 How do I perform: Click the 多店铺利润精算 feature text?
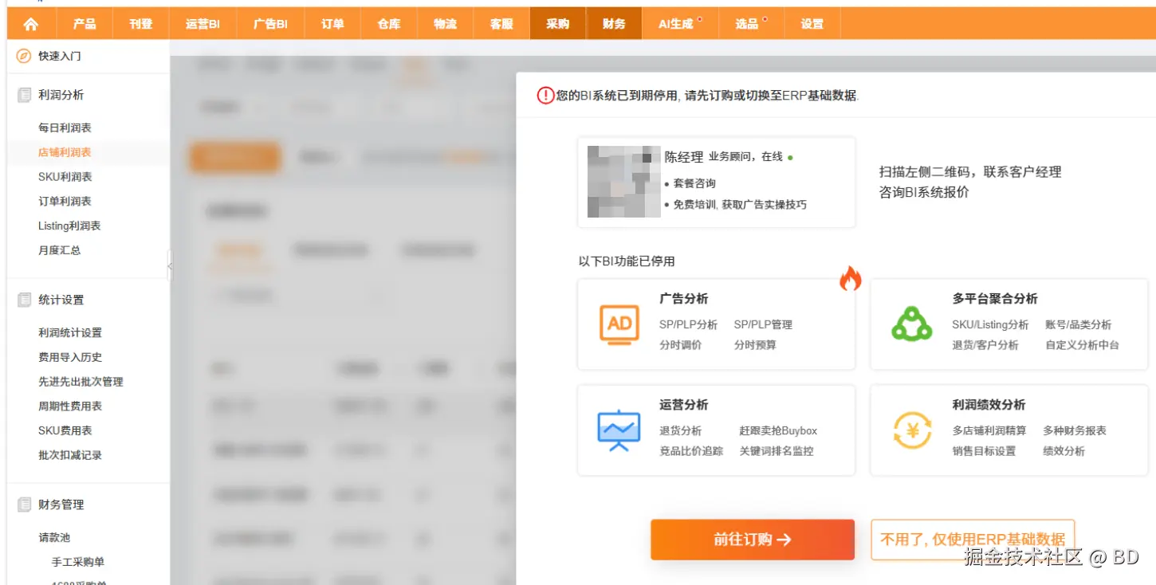click(989, 431)
